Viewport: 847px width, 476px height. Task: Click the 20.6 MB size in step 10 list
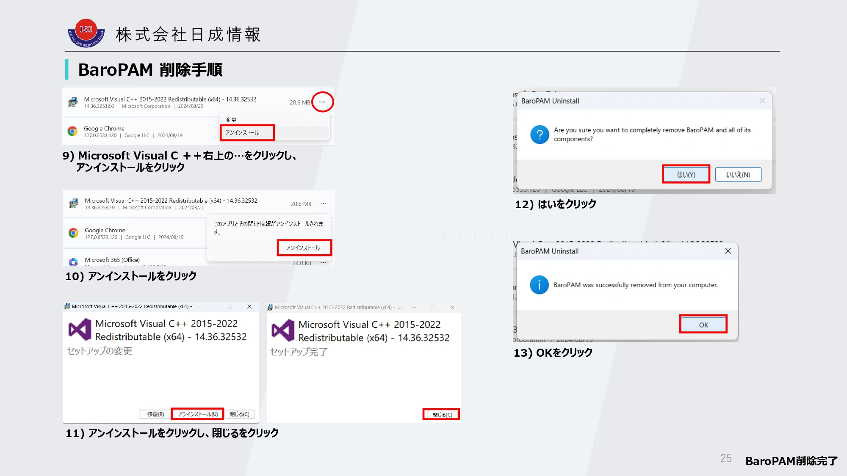click(301, 204)
